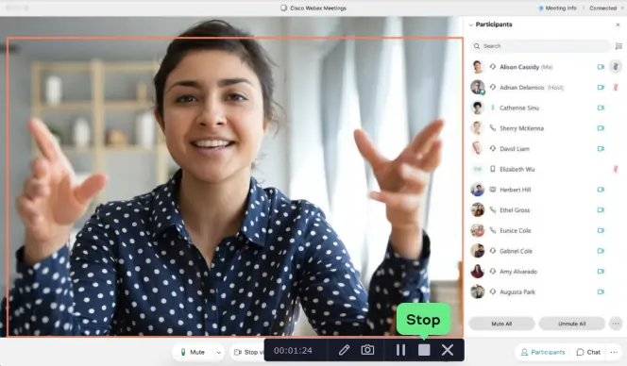Close the Participants panel
Viewport: 627px width, 366px height.
(618, 25)
